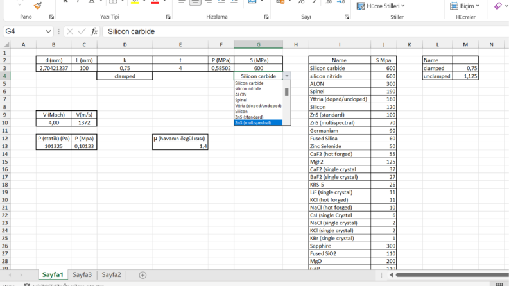
Task: Switch to the Sayfa2 sheet tab
Action: click(x=111, y=275)
